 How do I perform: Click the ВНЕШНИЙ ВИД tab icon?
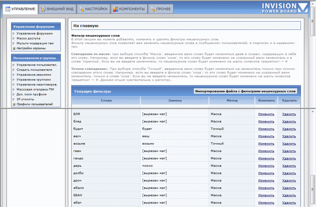[43, 9]
